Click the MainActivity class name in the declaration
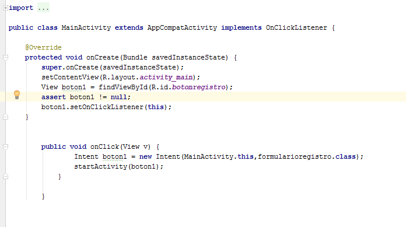 pyautogui.click(x=86, y=28)
